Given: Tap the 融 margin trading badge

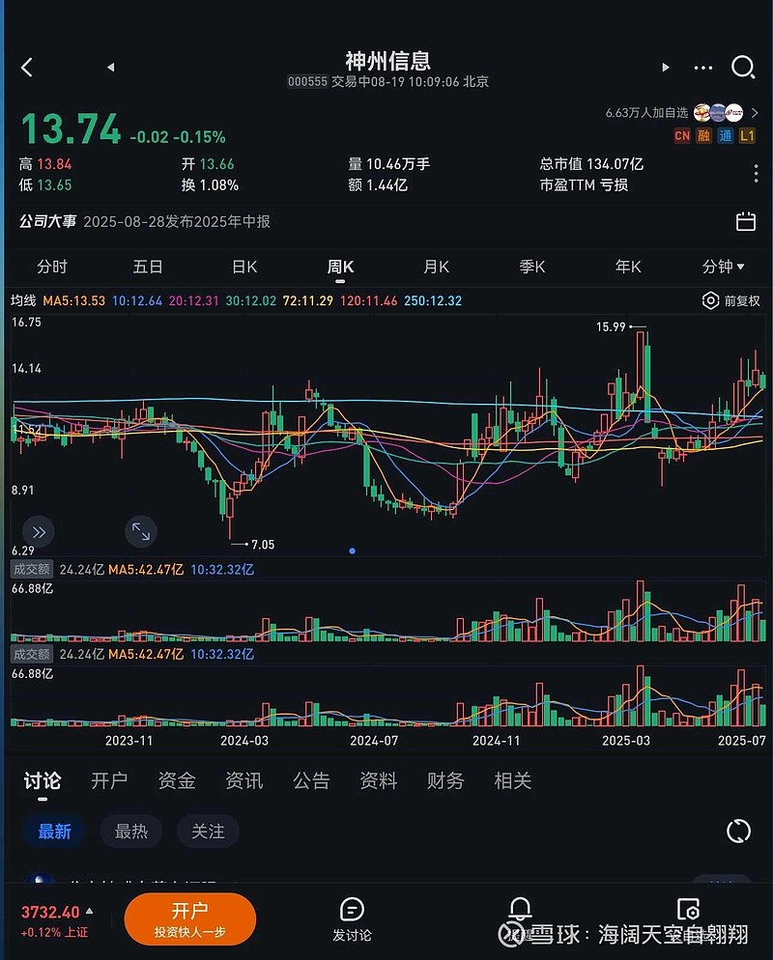Looking at the screenshot, I should (x=703, y=136).
